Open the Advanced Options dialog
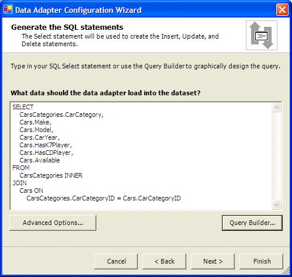Image resolution: width=292 pixels, height=277 pixels. 53,223
